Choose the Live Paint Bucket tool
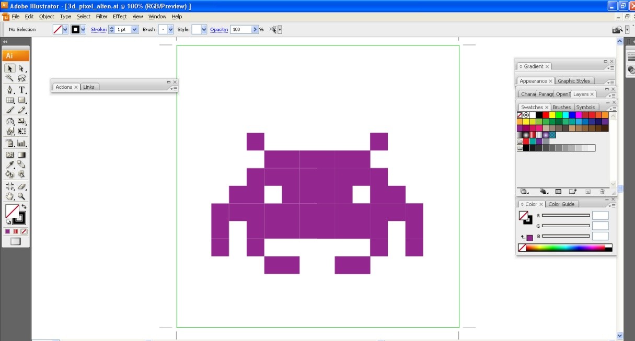 pyautogui.click(x=10, y=174)
